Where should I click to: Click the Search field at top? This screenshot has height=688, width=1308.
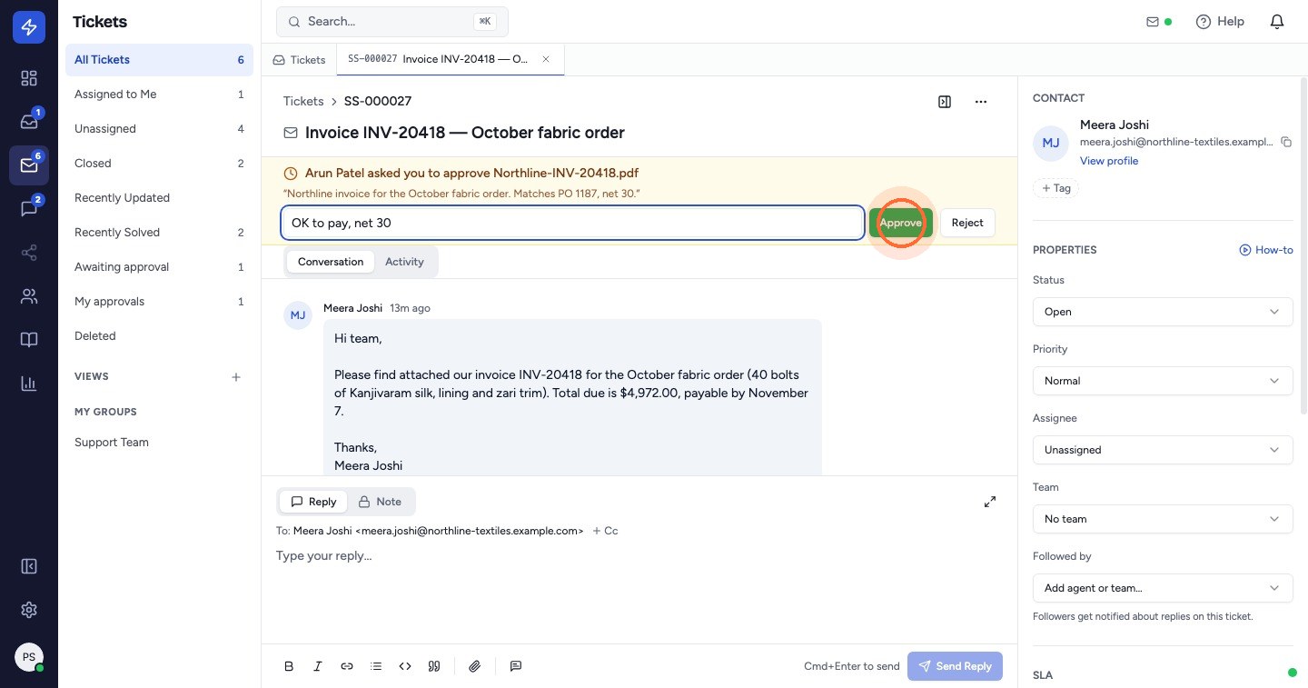[x=392, y=22]
